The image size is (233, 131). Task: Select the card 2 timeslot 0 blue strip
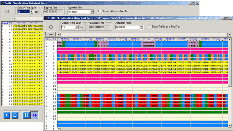click(143, 122)
